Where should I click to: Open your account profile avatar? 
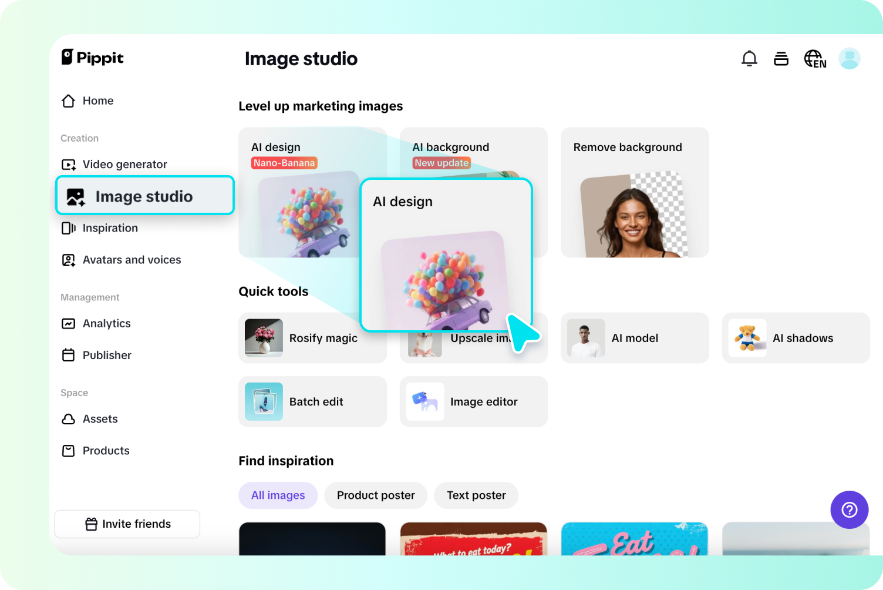coord(850,58)
